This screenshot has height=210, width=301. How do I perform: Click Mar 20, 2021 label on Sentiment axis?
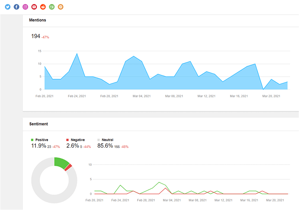(x=275, y=200)
